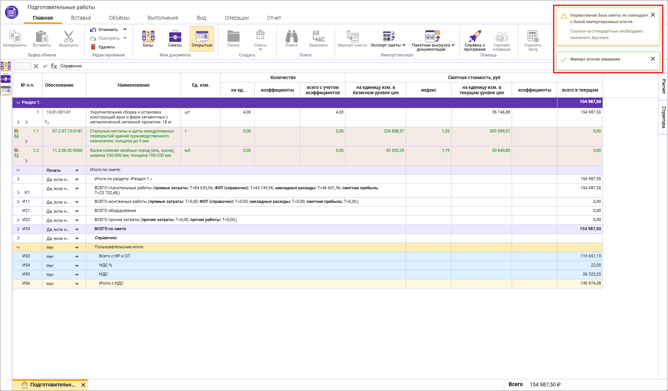Click the Сметы briefcase icon

coord(175,36)
